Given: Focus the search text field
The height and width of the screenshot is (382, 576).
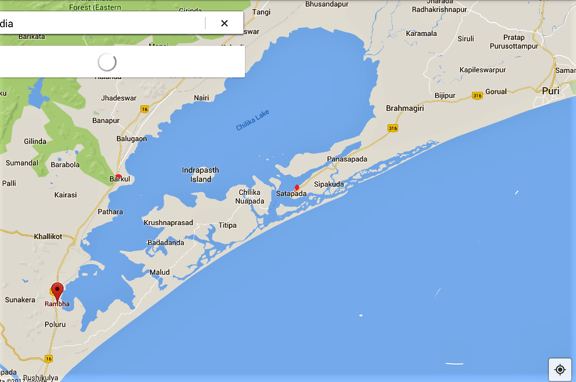Looking at the screenshot, I should tap(102, 23).
